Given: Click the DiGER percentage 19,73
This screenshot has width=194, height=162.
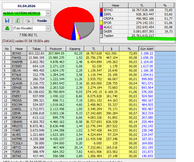Looking at the screenshot, I should [168, 31].
